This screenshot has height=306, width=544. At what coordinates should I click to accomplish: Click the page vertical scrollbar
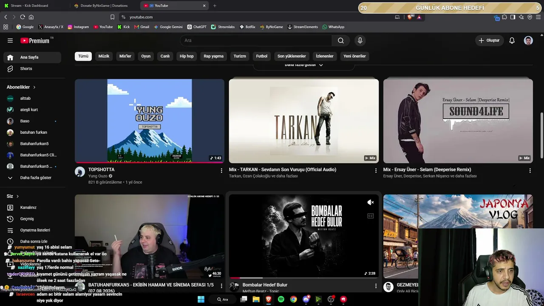pos(541,135)
